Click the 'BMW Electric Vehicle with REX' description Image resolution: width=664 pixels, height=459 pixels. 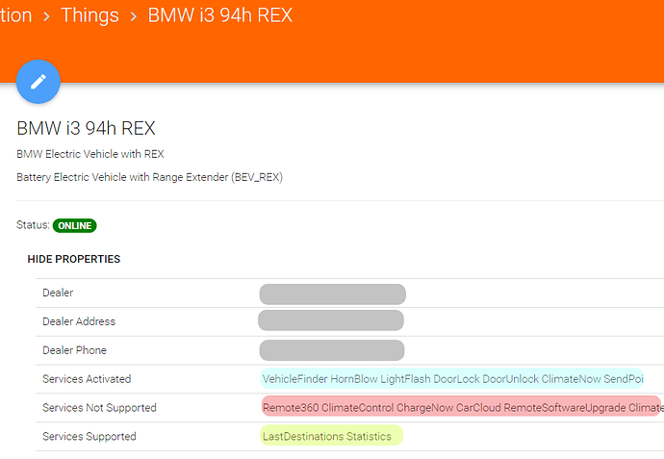tap(96, 154)
